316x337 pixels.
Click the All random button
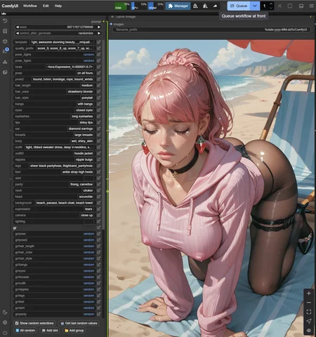point(25,331)
